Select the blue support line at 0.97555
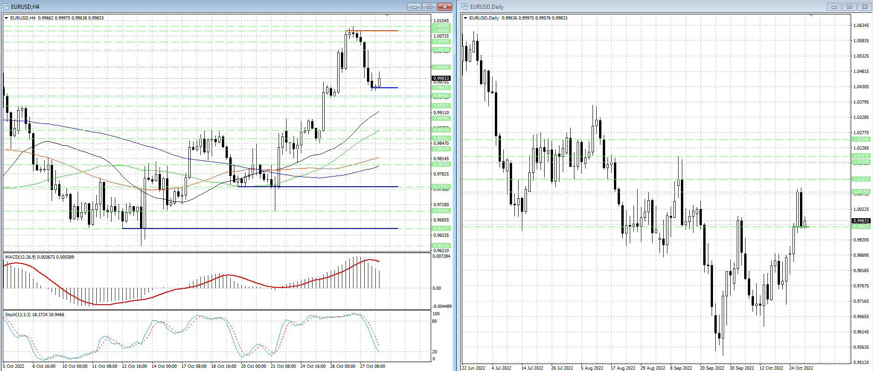This screenshot has height=371, width=873. (x=326, y=187)
